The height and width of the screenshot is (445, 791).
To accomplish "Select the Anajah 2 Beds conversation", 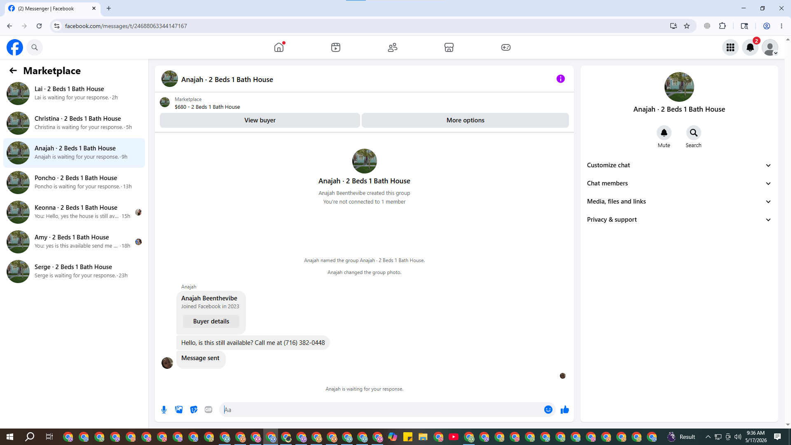I will click(x=74, y=153).
